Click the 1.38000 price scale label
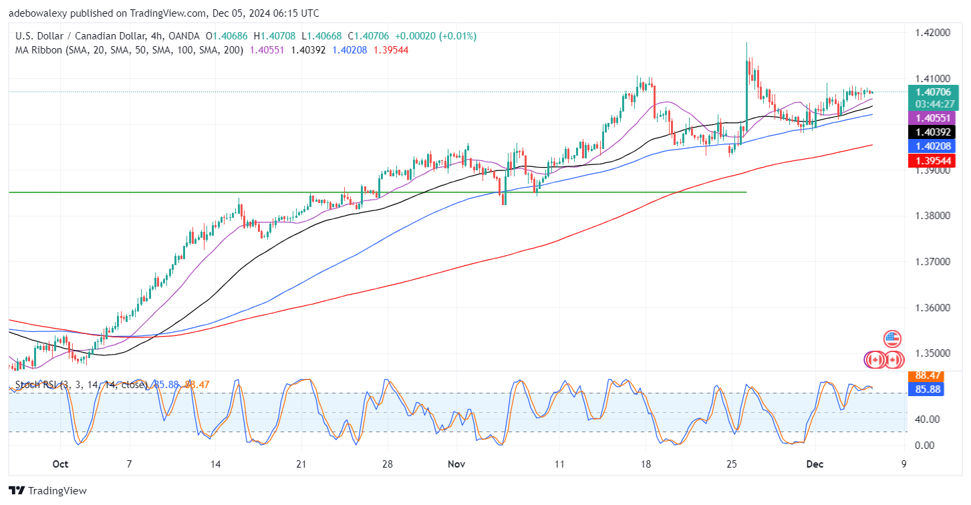 click(934, 216)
